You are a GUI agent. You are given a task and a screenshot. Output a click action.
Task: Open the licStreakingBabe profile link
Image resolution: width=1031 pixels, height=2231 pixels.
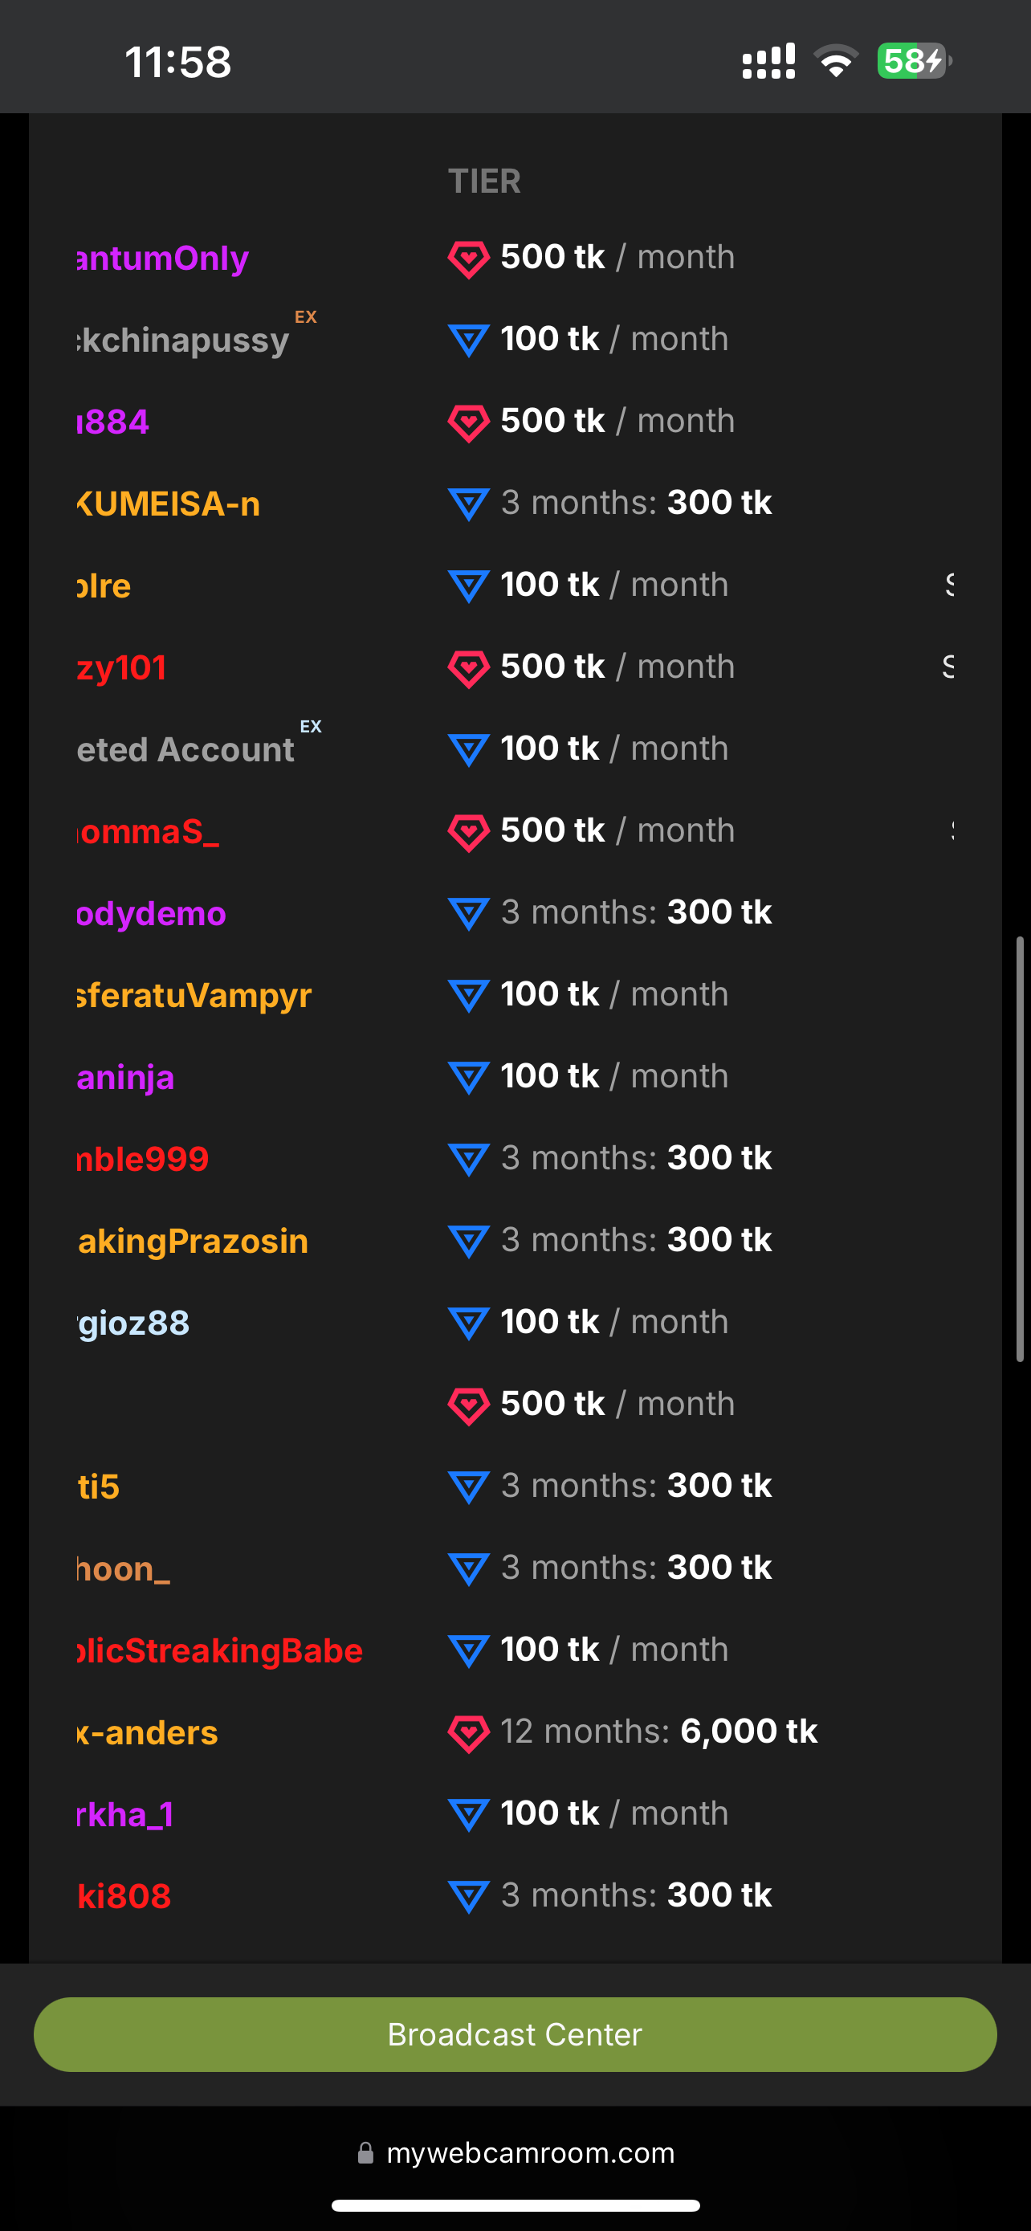pos(220,1650)
